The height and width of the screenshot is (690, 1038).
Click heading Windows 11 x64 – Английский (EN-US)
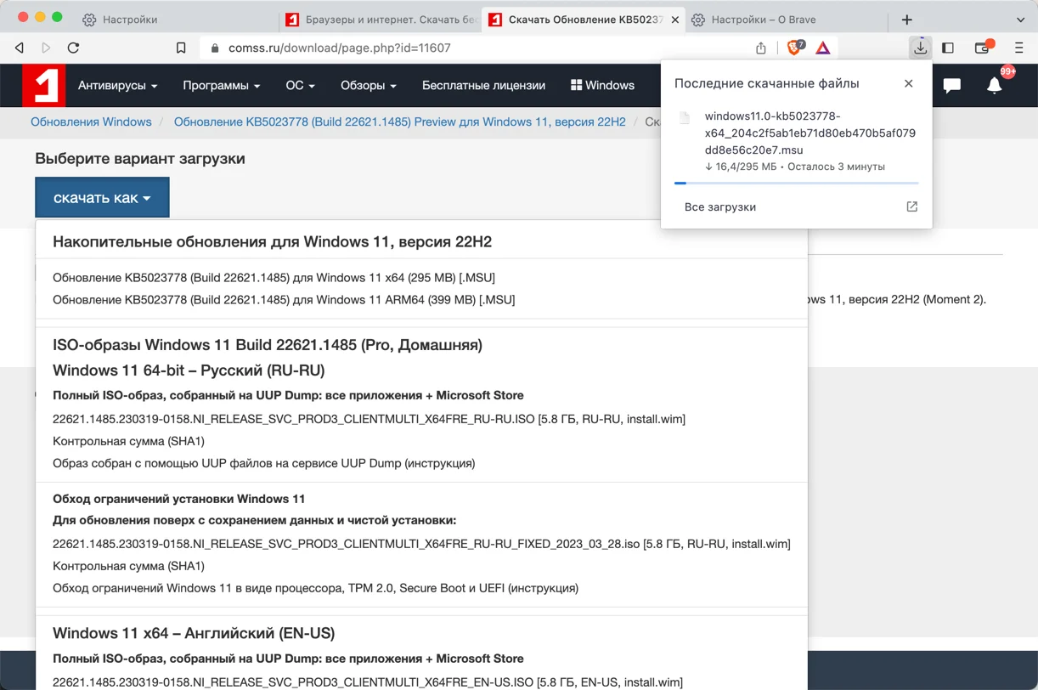(x=194, y=633)
